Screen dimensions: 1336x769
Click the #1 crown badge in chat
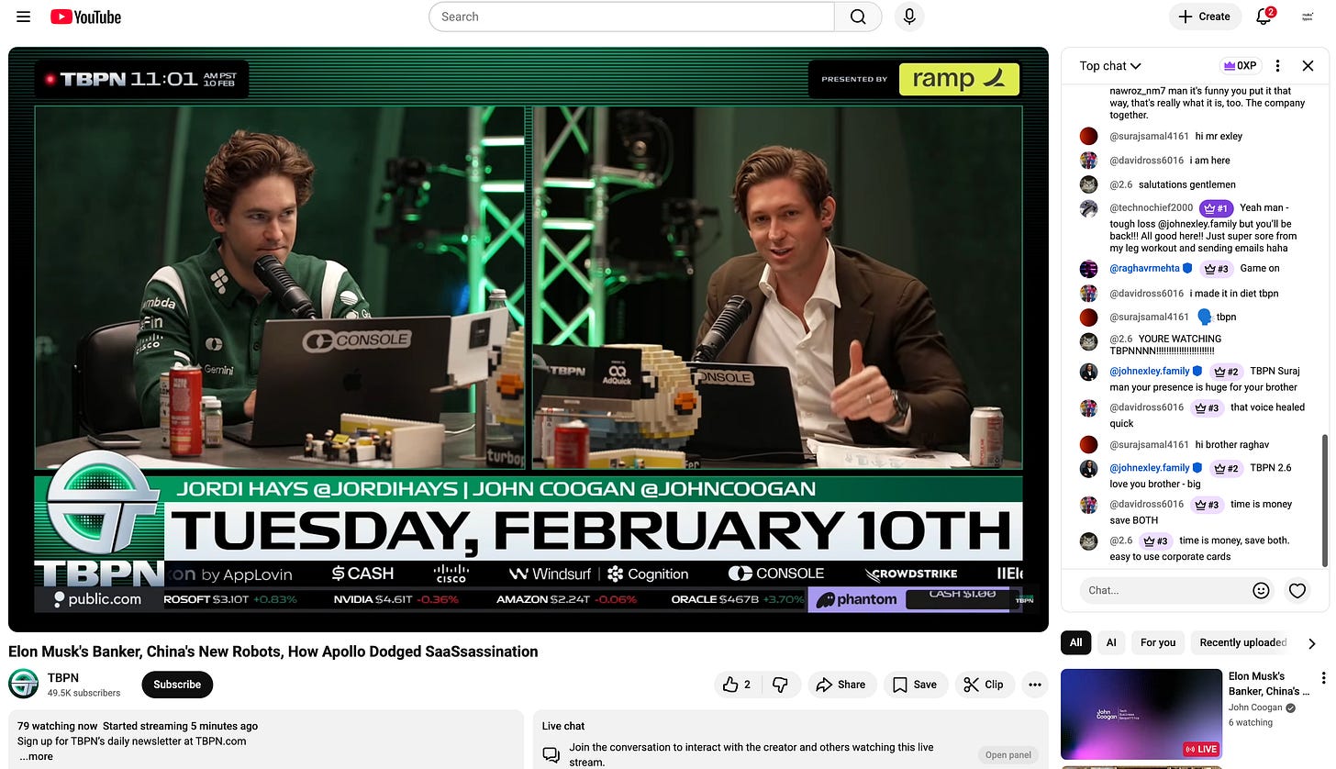[1216, 208]
